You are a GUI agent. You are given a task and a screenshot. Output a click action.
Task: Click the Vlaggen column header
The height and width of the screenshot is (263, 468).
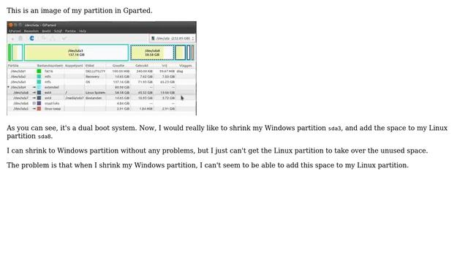click(186, 66)
